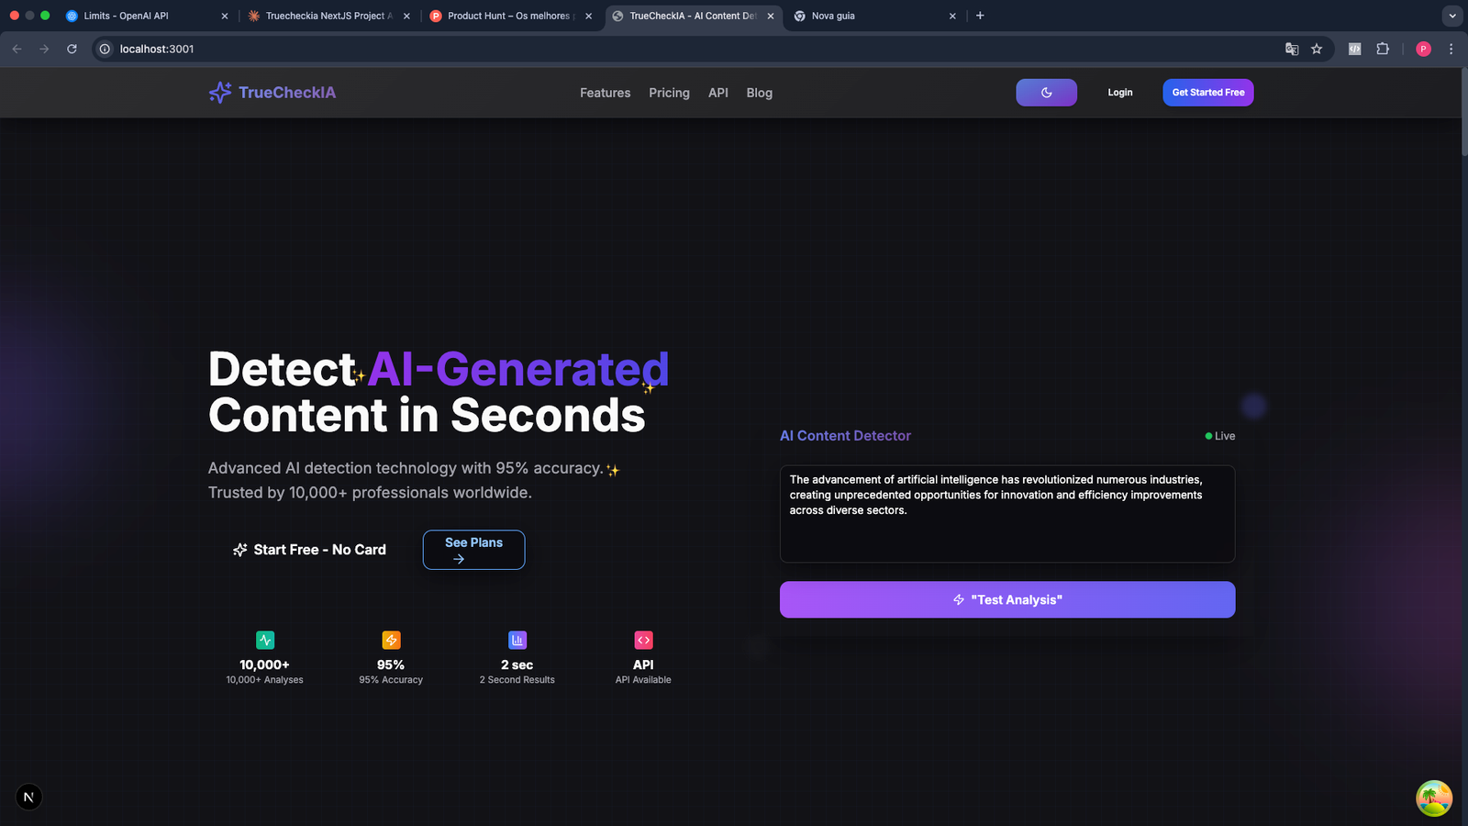Viewport: 1468px width, 826px height.
Task: Open a new tab with plus icon
Action: pos(980,16)
